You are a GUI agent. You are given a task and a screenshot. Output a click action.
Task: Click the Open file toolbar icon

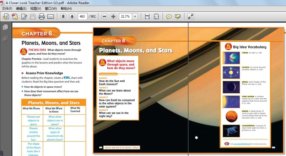point(6,17)
